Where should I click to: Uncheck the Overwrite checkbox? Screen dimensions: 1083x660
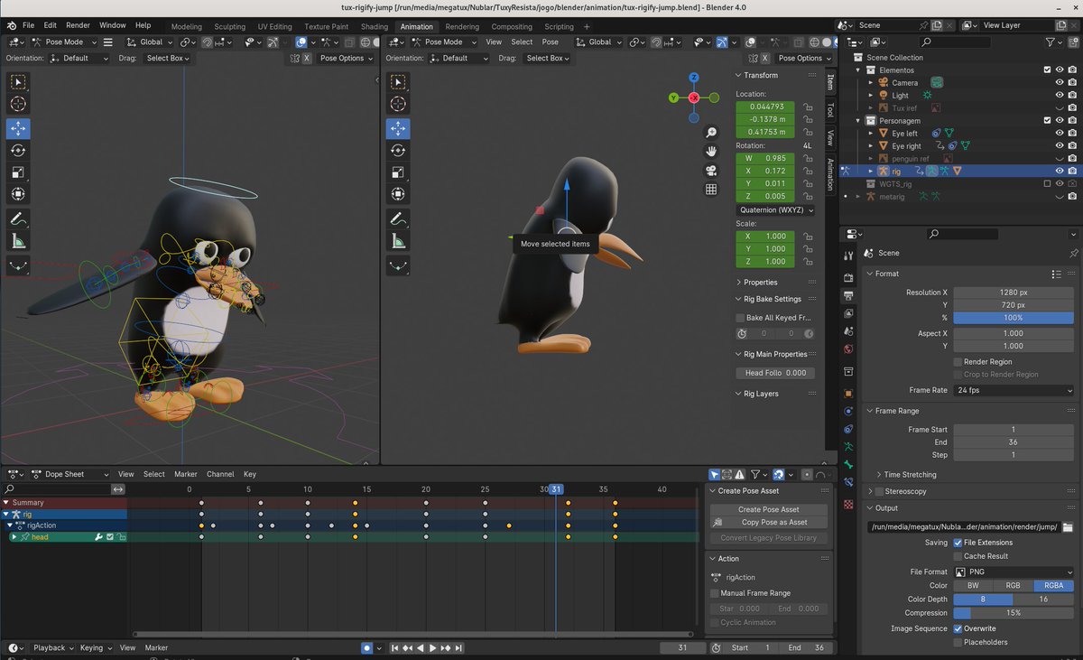(958, 628)
